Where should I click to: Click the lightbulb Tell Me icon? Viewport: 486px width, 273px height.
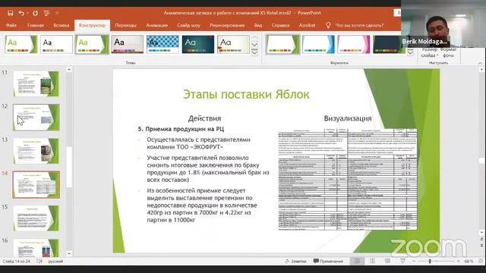coord(328,25)
